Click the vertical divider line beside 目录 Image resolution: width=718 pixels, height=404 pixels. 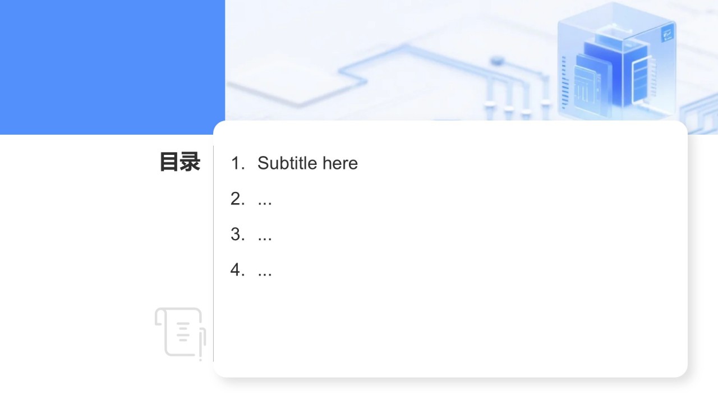213,252
